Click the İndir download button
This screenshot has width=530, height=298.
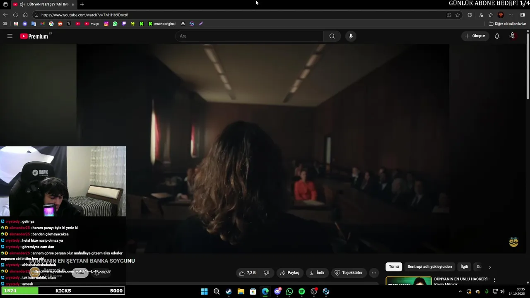[317, 273]
